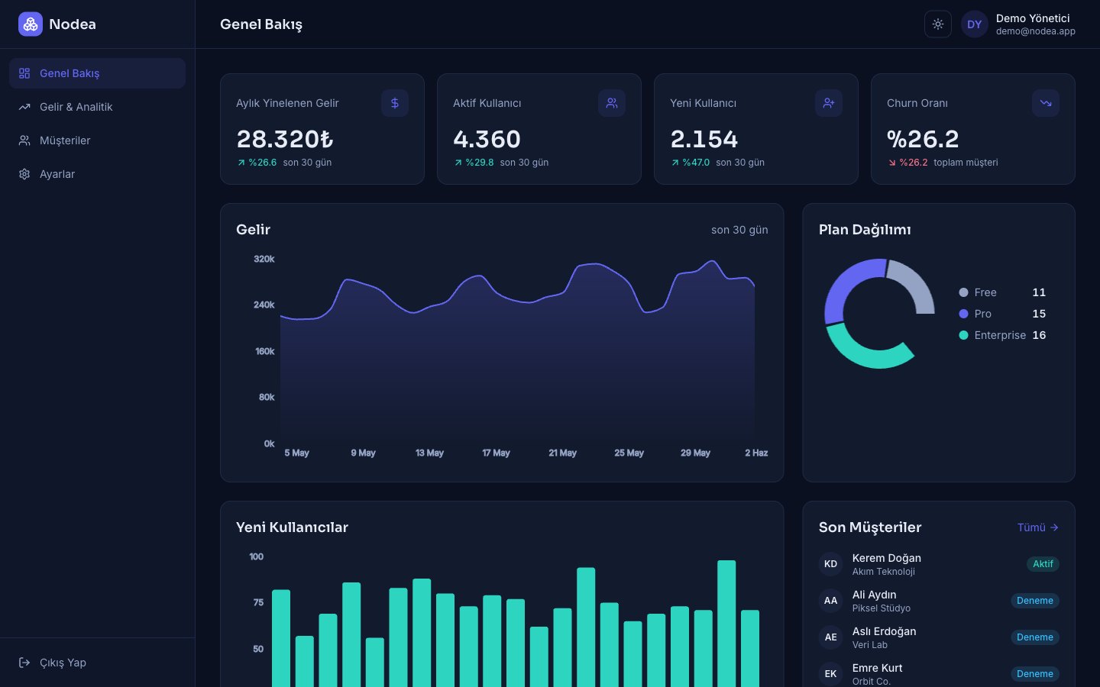Click Çıkış Yap to log out
This screenshot has width=1100, height=687.
pos(98,663)
